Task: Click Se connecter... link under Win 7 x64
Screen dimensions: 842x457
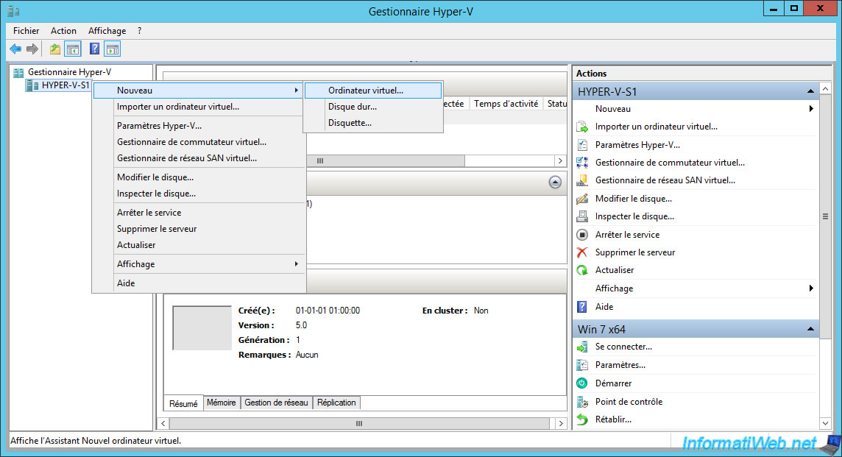Action: (x=623, y=347)
